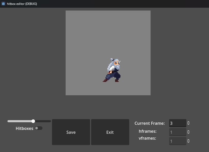The width and height of the screenshot is (209, 152).
Task: Click the hframes label
Action: [147, 131]
